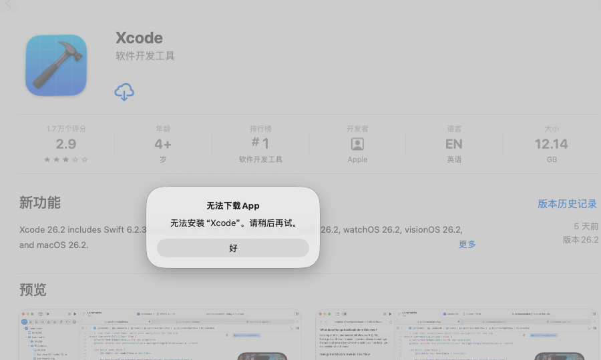Open the first Xcode preview screenshot
601x360 pixels.
tap(159, 335)
